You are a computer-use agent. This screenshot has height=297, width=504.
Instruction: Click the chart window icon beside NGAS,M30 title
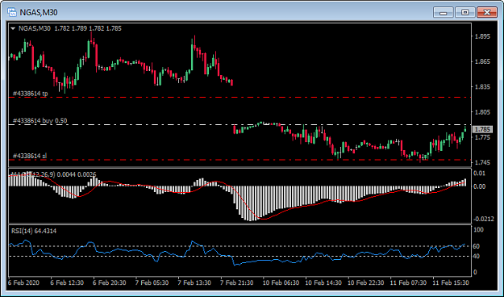[x=12, y=12]
